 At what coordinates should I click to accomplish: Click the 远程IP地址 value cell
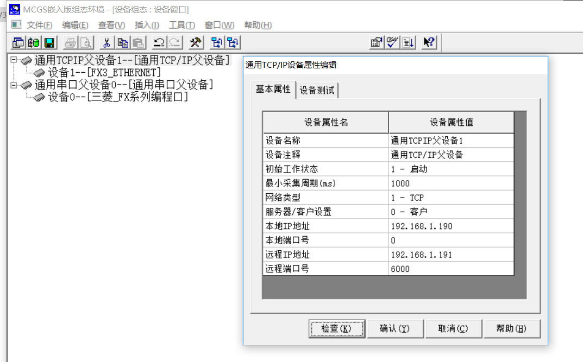450,255
